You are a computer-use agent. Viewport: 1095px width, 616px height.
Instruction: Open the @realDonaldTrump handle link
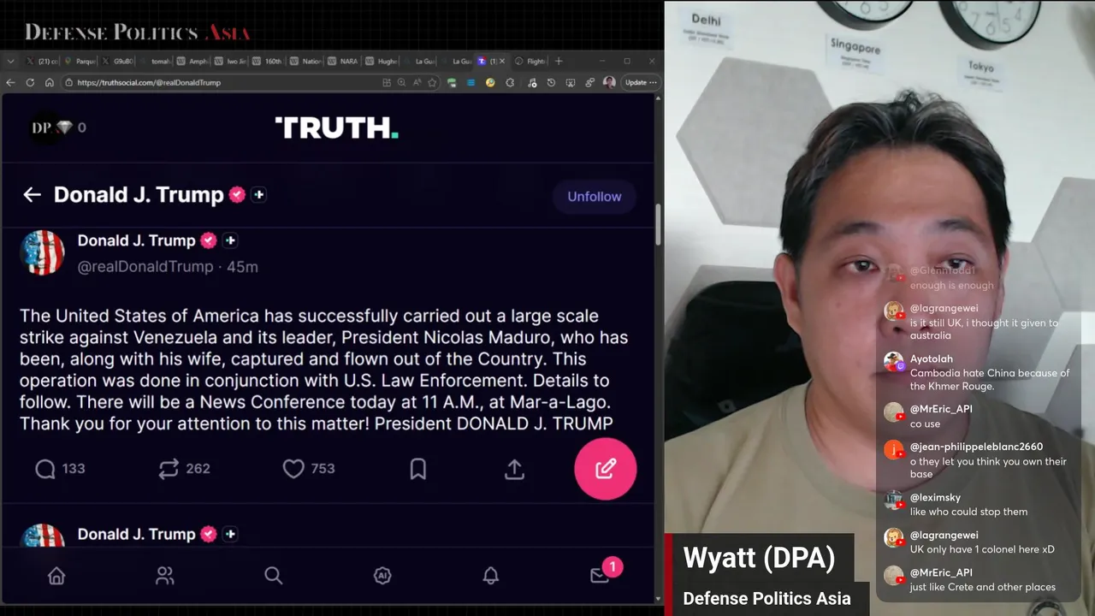[145, 267]
